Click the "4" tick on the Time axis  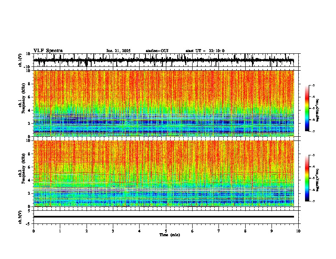[x=140, y=231]
